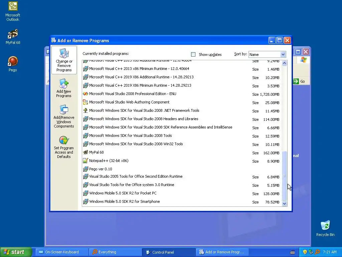The height and width of the screenshot is (257, 342).
Task: Click VS Tools for Office 3.0 Runtime icon
Action: (85, 185)
